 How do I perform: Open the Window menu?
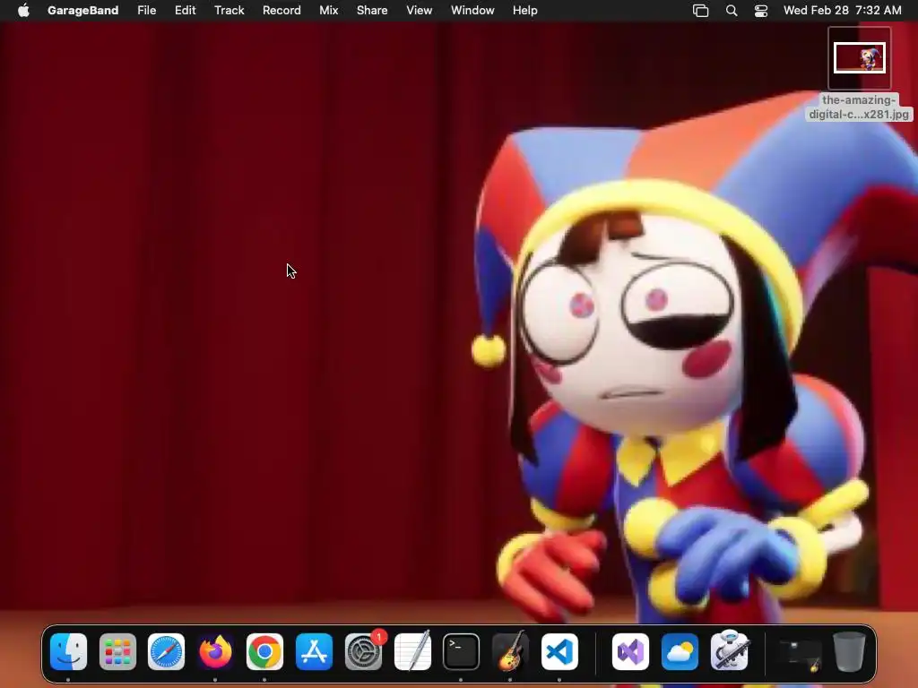coord(472,11)
